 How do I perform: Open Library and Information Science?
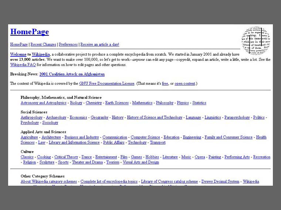pyautogui.click(x=74, y=143)
